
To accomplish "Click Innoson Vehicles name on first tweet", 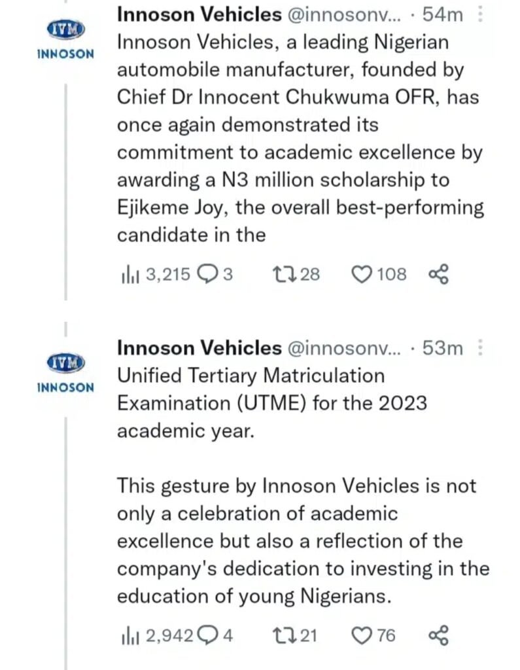I will 198,14.
